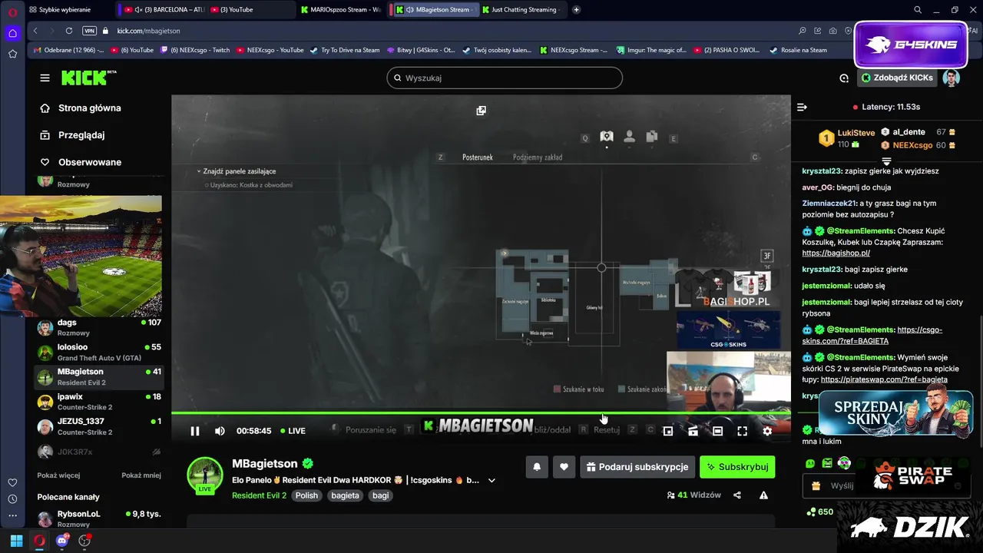Open dags channel in sidebar
The image size is (983, 553).
point(99,328)
